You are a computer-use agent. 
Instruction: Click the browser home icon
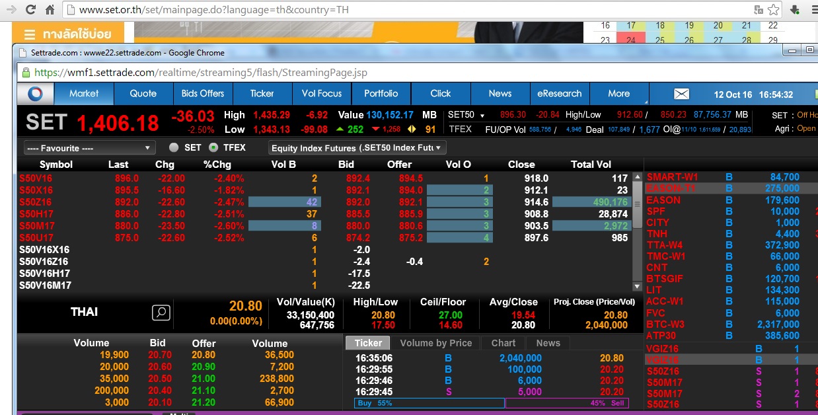tap(50, 10)
